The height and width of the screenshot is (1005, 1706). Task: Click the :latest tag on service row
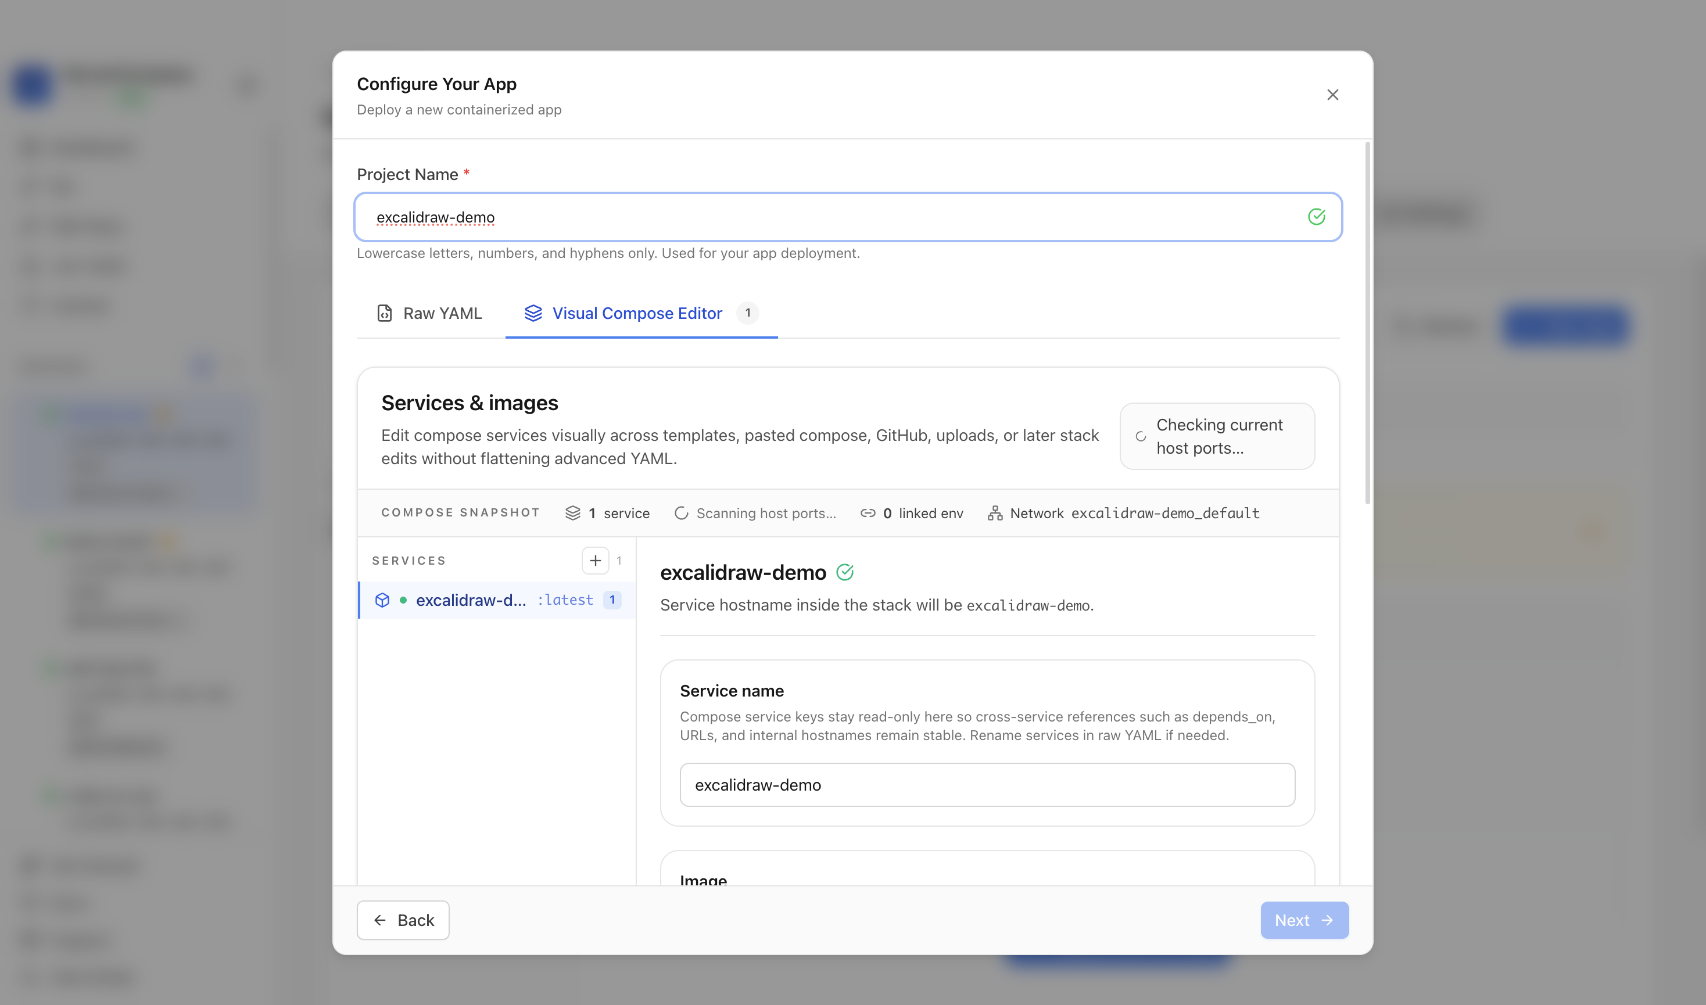coord(565,600)
